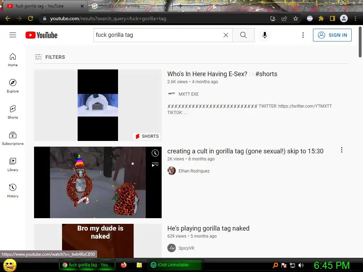Click the site lock icon in address bar
363x272 pixels.
pos(44,18)
